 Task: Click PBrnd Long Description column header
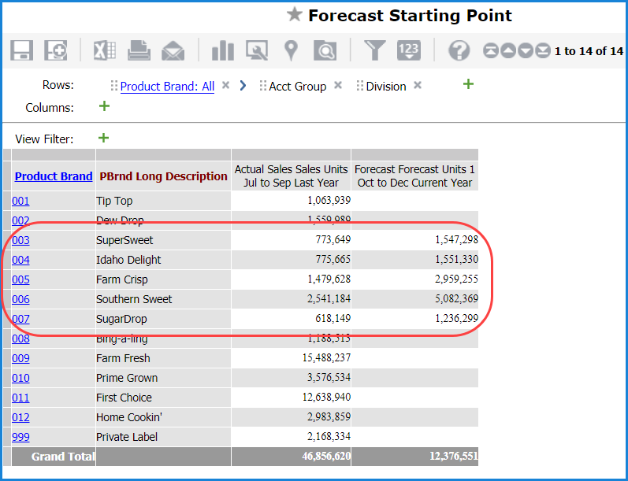[x=163, y=176]
